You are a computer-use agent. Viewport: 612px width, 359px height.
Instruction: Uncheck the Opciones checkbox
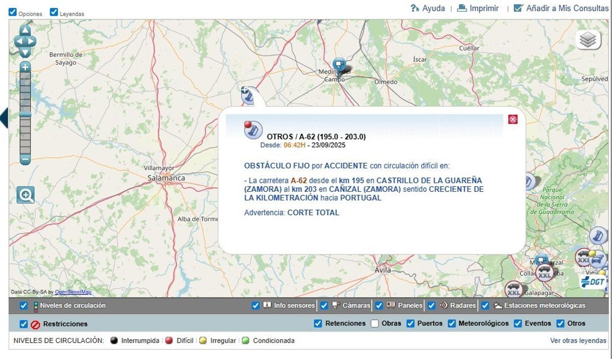[13, 12]
